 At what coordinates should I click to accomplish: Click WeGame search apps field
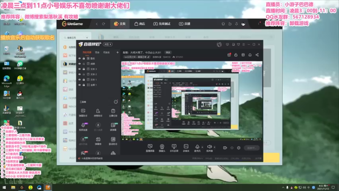[72, 38]
